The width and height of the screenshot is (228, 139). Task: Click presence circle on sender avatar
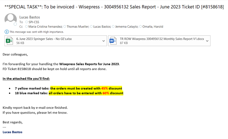(x=15, y=24)
